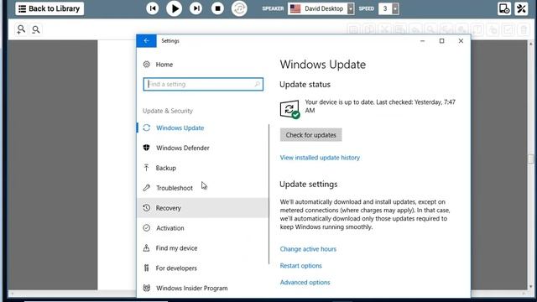Open the tools settings wrench icon at top right
The width and height of the screenshot is (537, 302).
click(522, 8)
